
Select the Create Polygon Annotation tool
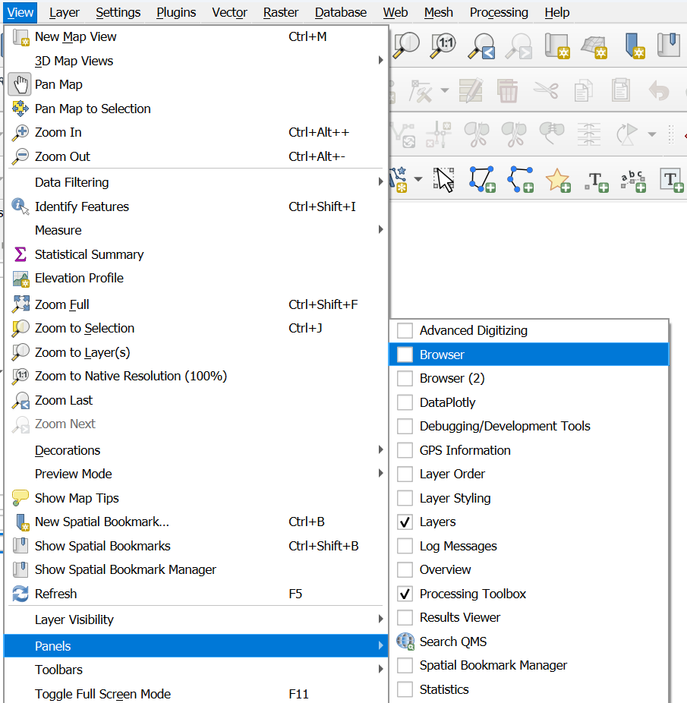tap(482, 180)
